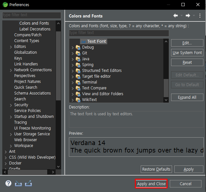Click the View and Editor Folders icon

coord(78,94)
